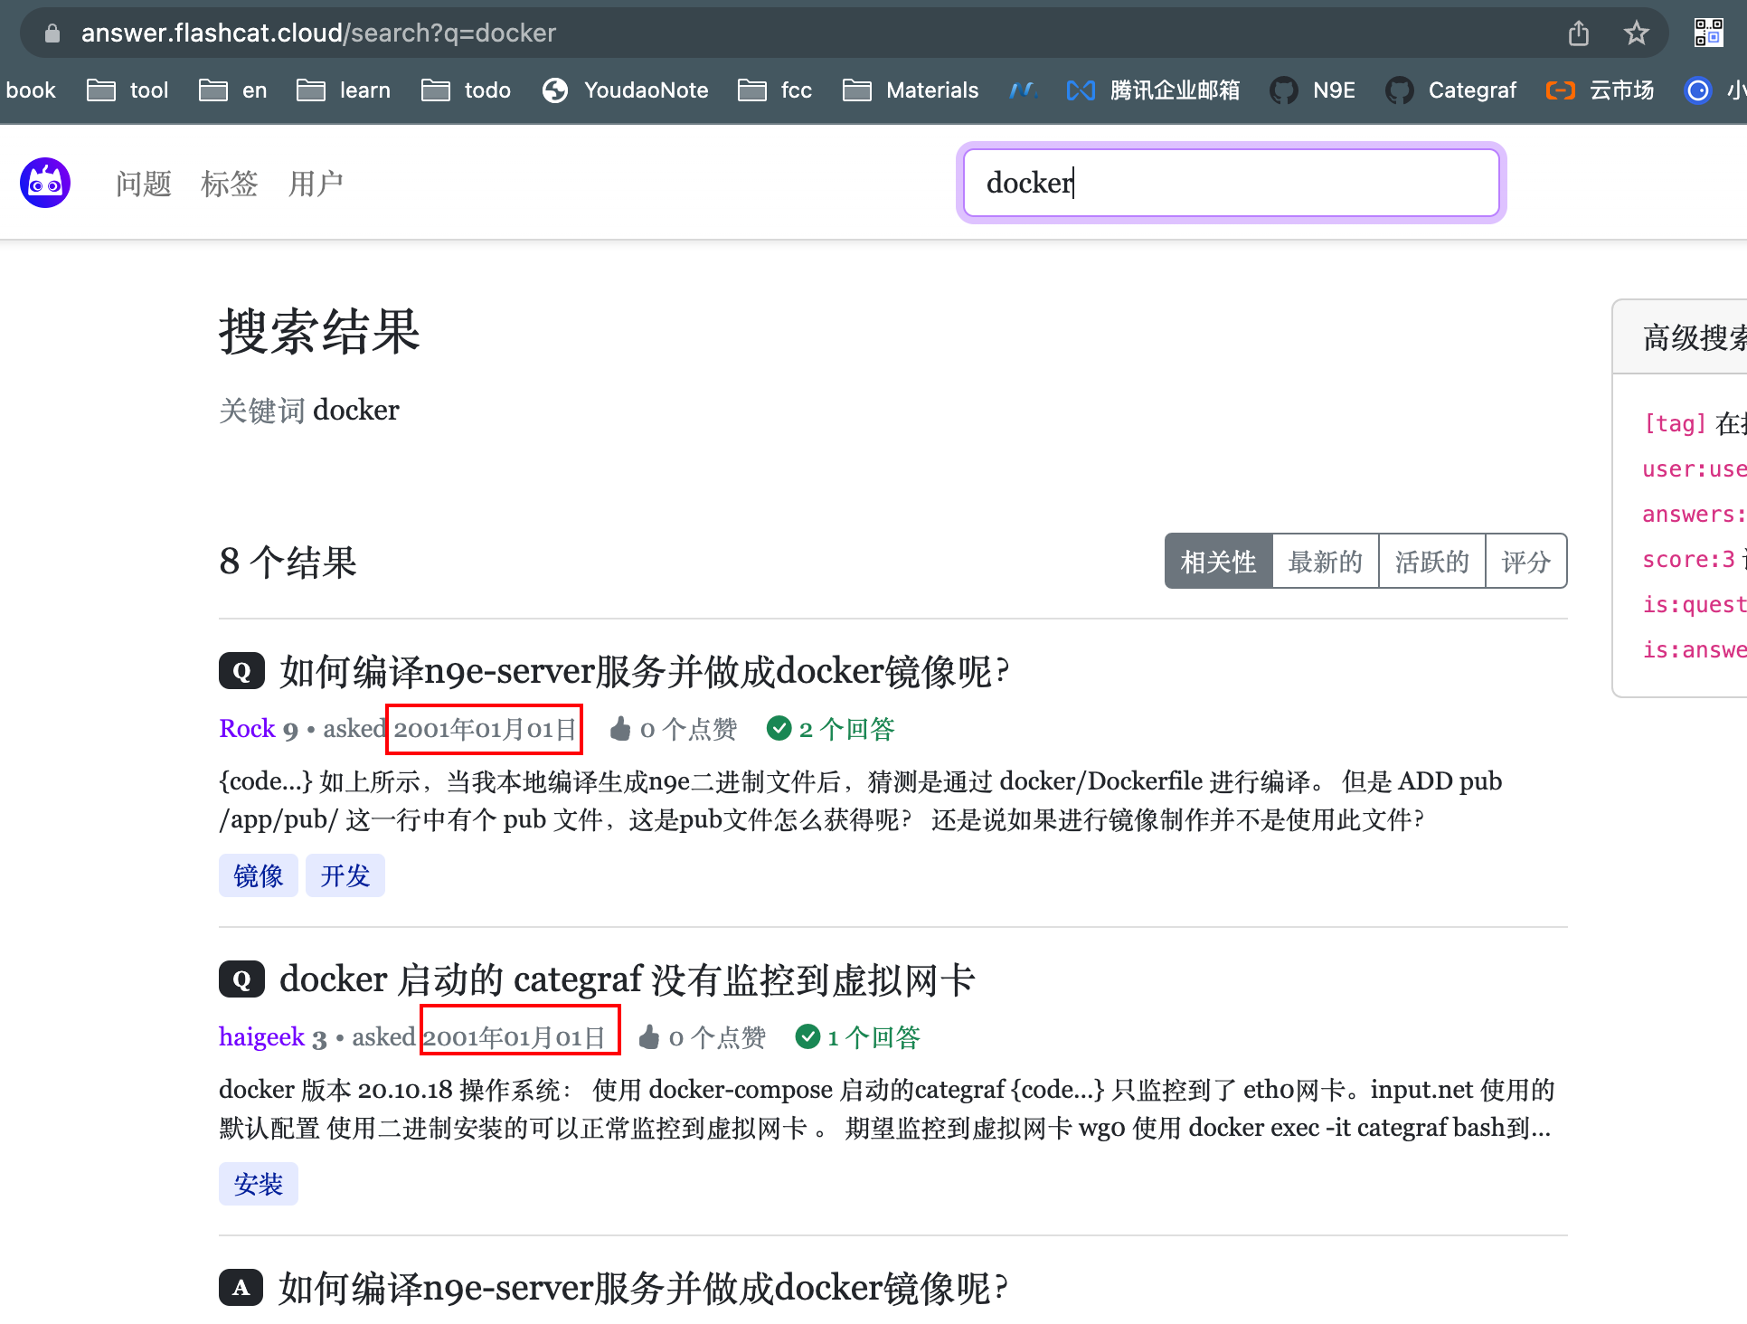Sort results by 相关性
Screen dimensions: 1747x1324
click(x=1218, y=562)
